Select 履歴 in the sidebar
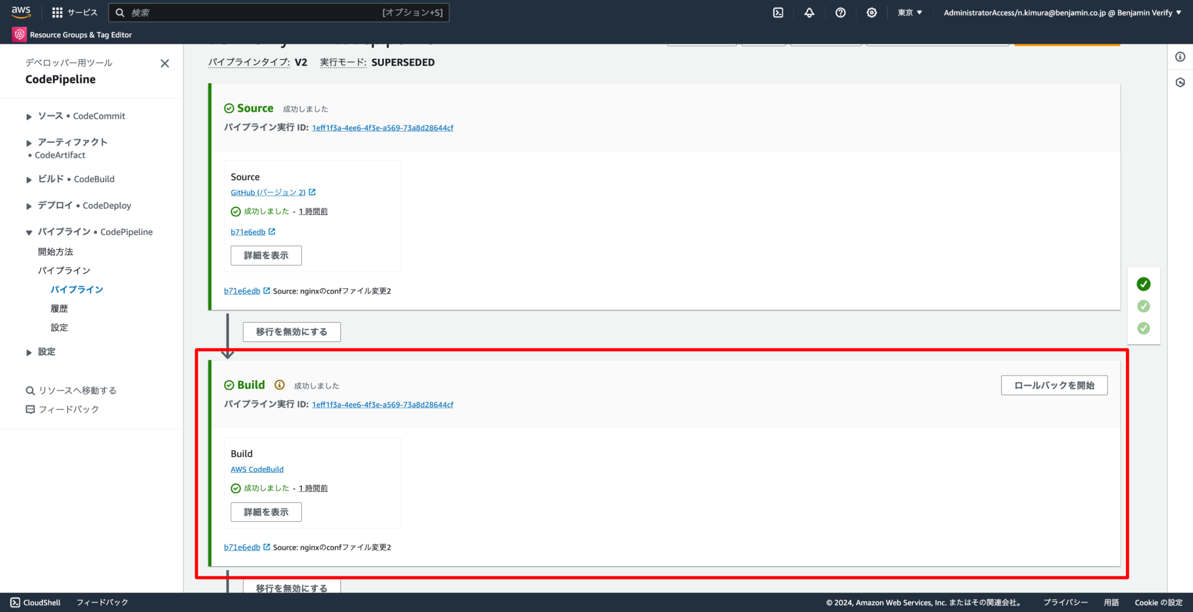This screenshot has width=1193, height=612. pyautogui.click(x=60, y=308)
